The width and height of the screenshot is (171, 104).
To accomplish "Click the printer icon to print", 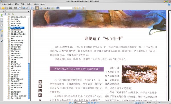I will [15, 8].
